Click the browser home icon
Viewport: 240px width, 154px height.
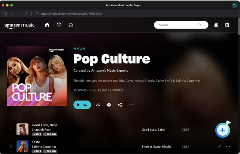tap(5, 14)
